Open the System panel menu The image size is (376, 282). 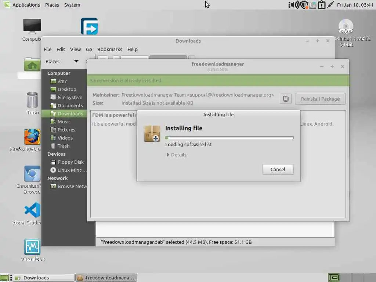click(x=72, y=5)
